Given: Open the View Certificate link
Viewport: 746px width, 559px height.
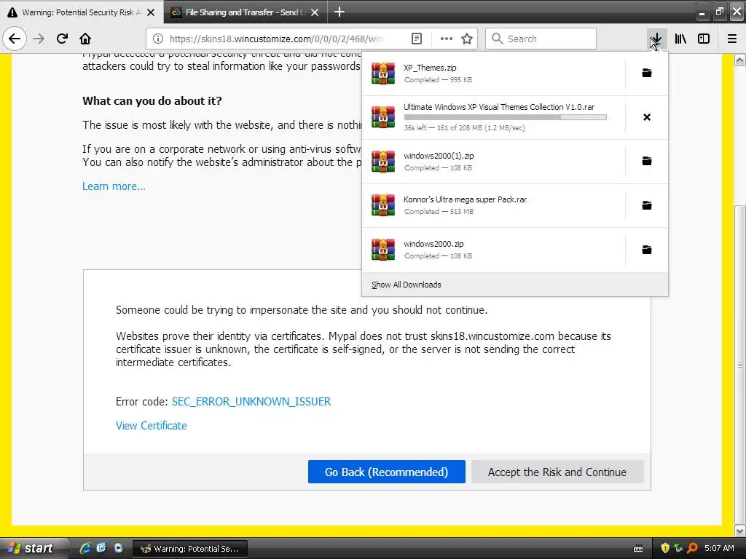Looking at the screenshot, I should point(152,426).
